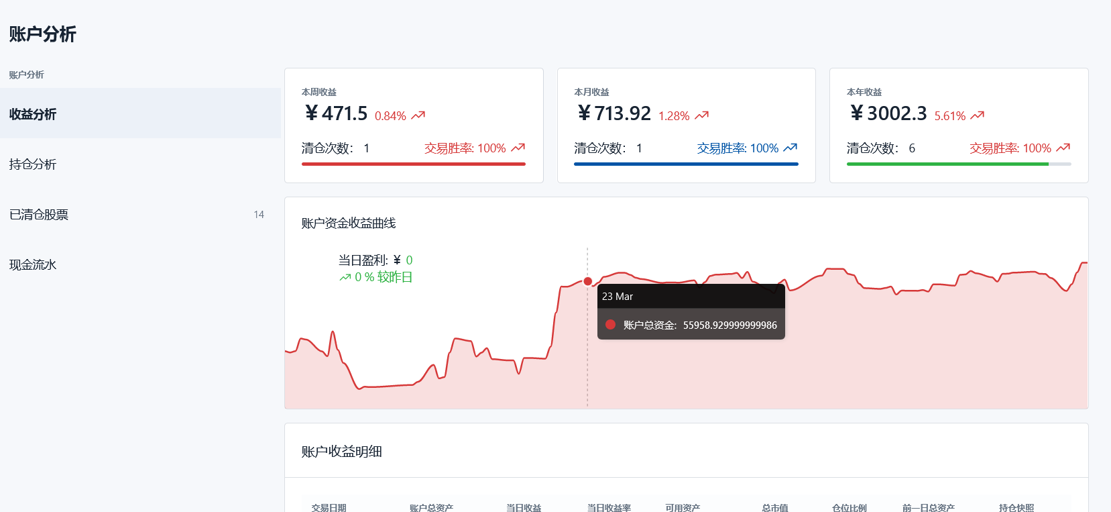Click the green trend arrow before 0 % 较昨日
Viewport: 1111px width, 512px height.
click(x=345, y=277)
